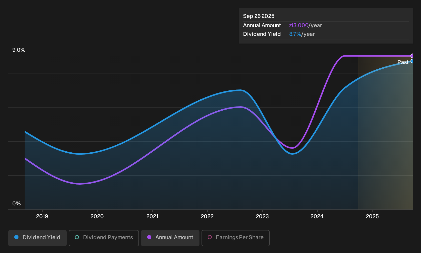421x253 pixels.
Task: Click the 2020 x-axis label
Action: (x=97, y=216)
